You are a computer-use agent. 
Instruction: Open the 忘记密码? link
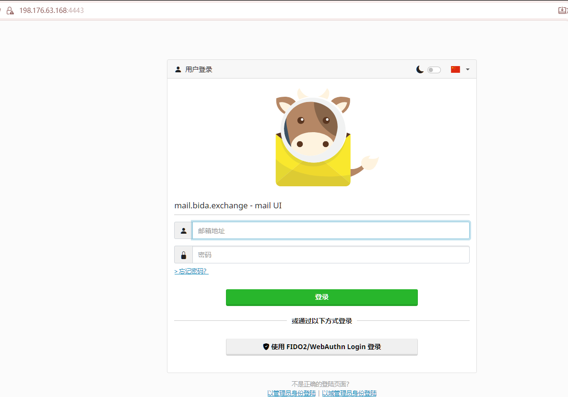pyautogui.click(x=191, y=272)
